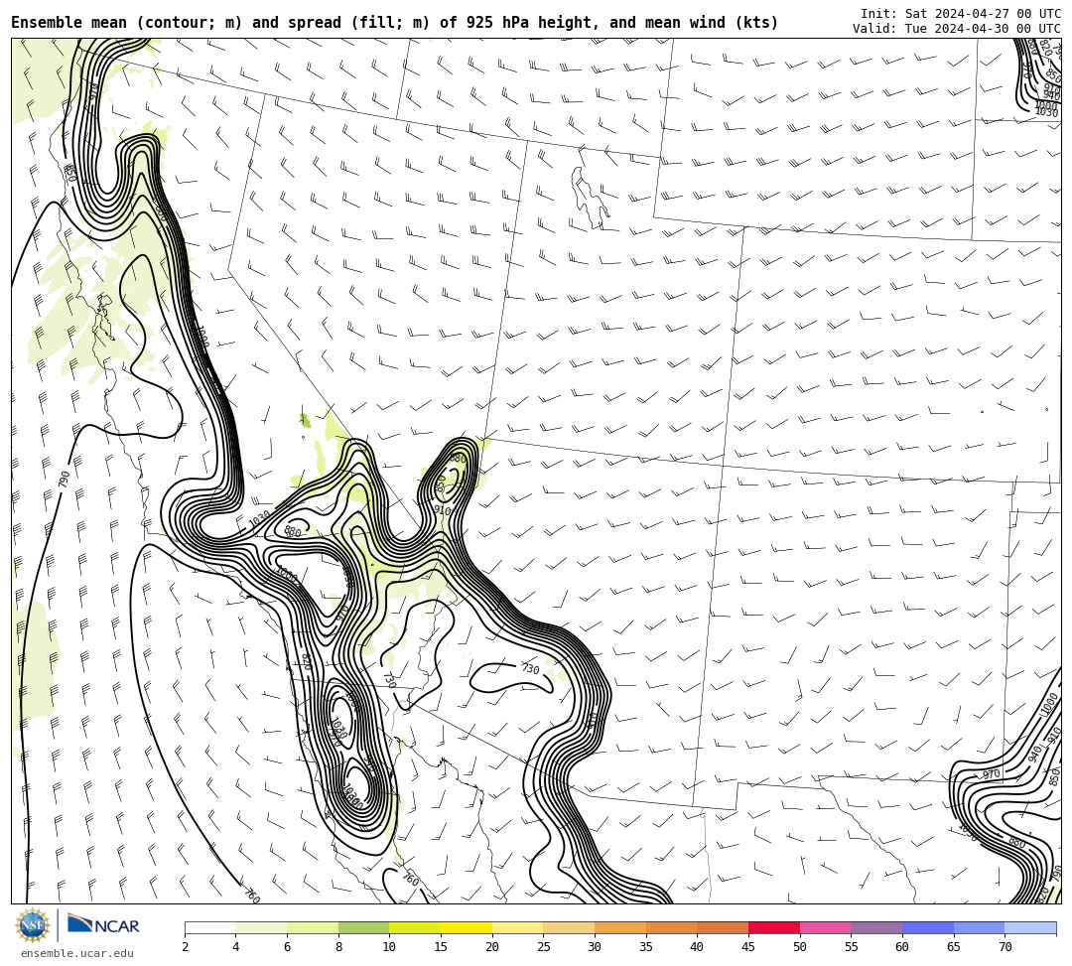Pick the pink 50–55 m colorbar segment
Screen dimensions: 1072x966
pyautogui.click(x=825, y=927)
